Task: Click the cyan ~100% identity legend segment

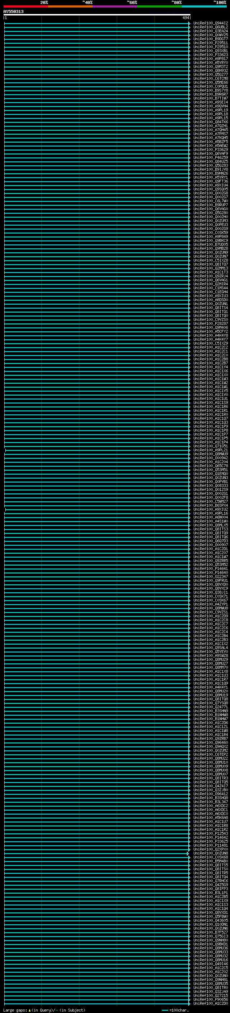Action: (204, 6)
